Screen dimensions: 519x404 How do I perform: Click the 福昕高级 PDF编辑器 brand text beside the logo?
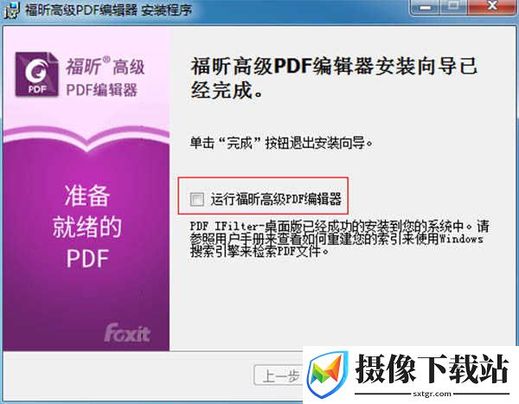[x=106, y=77]
